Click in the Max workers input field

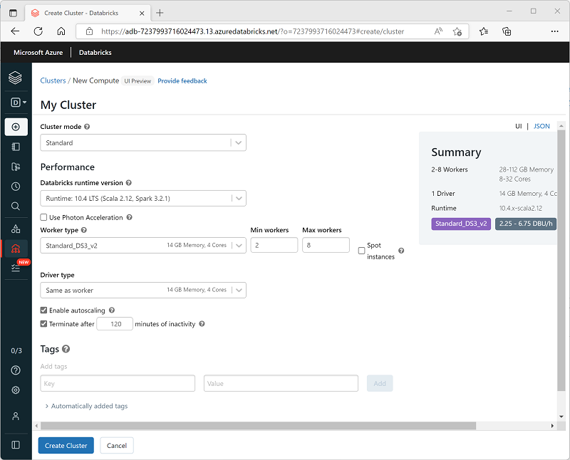[326, 245]
